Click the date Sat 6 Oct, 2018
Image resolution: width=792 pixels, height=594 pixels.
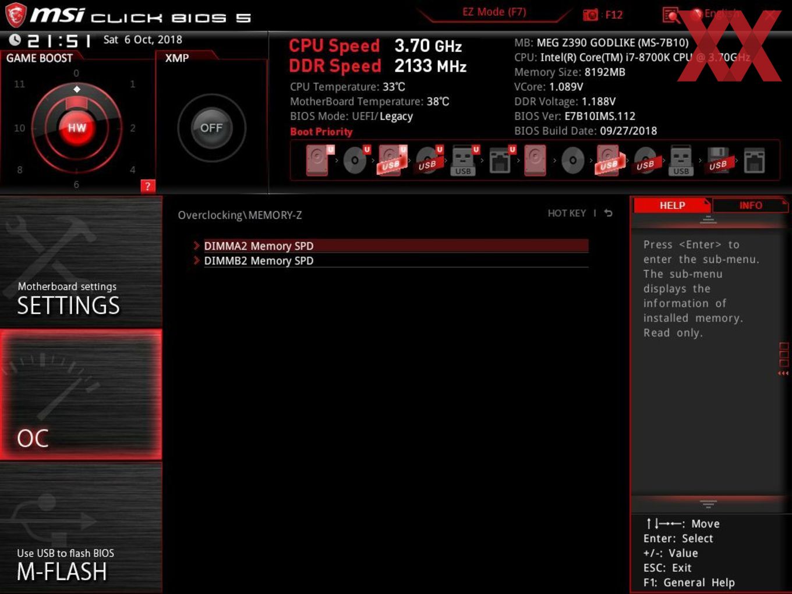coord(143,40)
